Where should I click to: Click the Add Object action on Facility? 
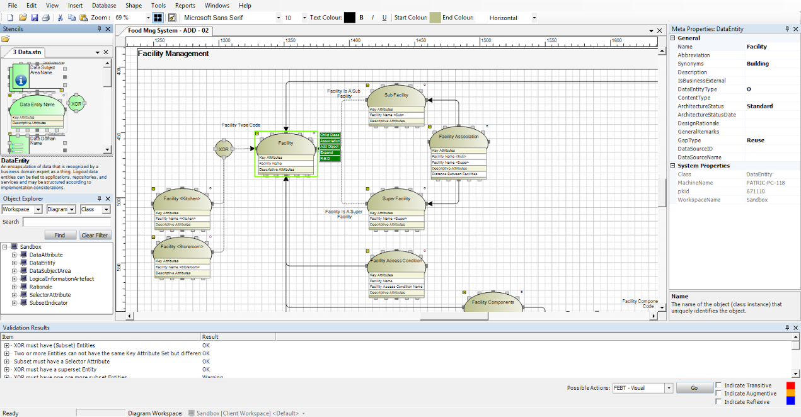point(330,147)
